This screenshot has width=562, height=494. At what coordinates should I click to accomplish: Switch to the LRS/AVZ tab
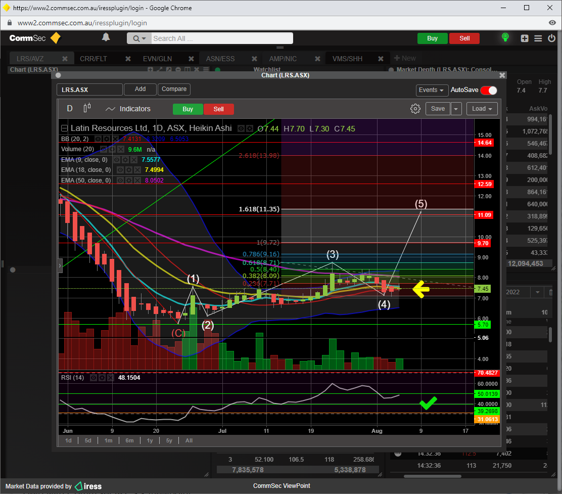tap(30, 59)
